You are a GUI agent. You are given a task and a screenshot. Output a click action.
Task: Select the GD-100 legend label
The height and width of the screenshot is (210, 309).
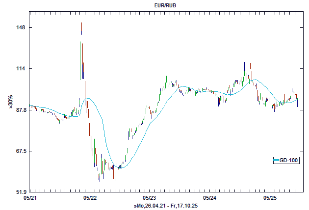tap(289, 160)
